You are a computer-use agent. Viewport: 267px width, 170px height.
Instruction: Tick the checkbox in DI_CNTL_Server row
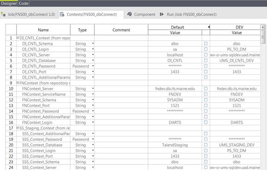coord(206,55)
